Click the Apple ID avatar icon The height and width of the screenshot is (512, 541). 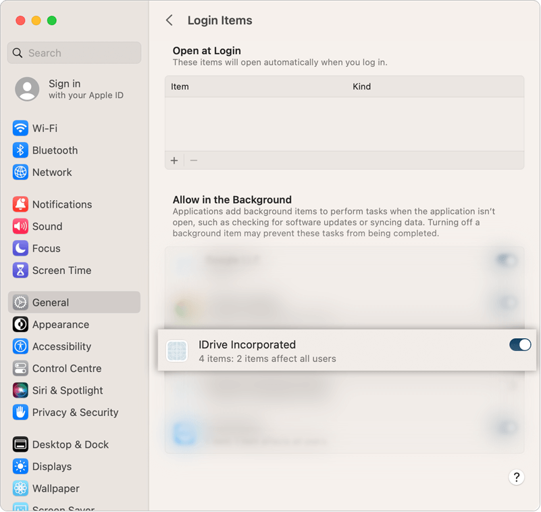pyautogui.click(x=27, y=89)
